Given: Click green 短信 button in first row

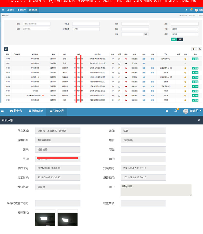Looking at the screenshot, I should pyautogui.click(x=195, y=59).
